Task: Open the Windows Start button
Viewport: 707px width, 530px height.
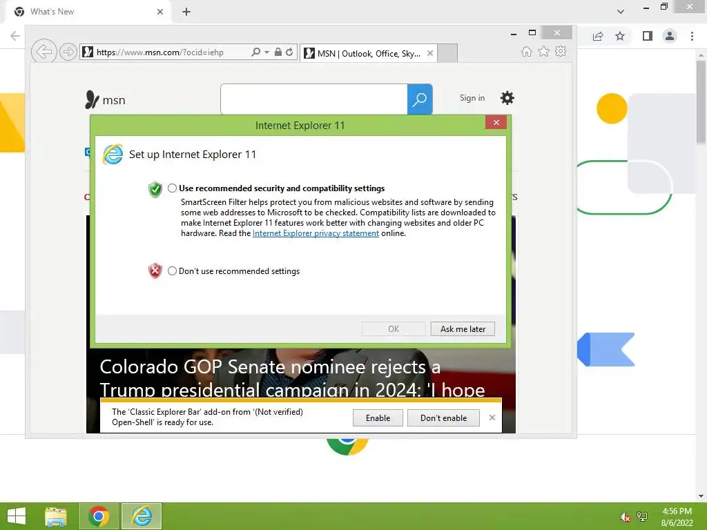Action: (x=17, y=516)
